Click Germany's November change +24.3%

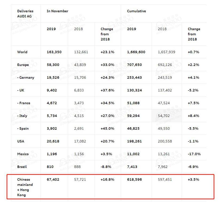coord(107,78)
